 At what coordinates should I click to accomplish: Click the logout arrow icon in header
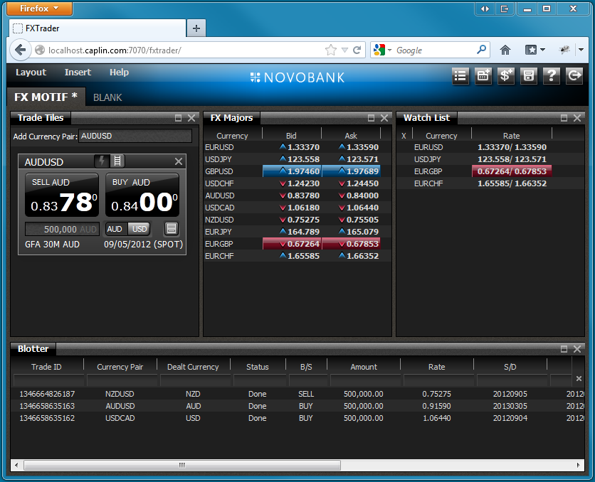coord(574,76)
